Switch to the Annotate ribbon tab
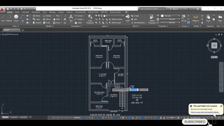Screen dimensions: 224x126 (26, 12)
